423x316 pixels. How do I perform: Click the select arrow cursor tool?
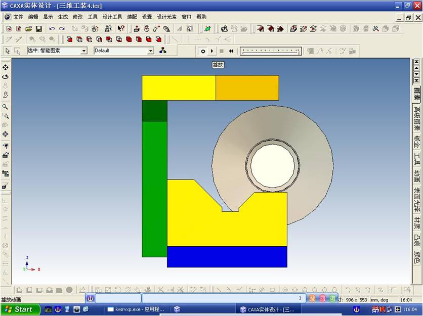click(x=7, y=51)
